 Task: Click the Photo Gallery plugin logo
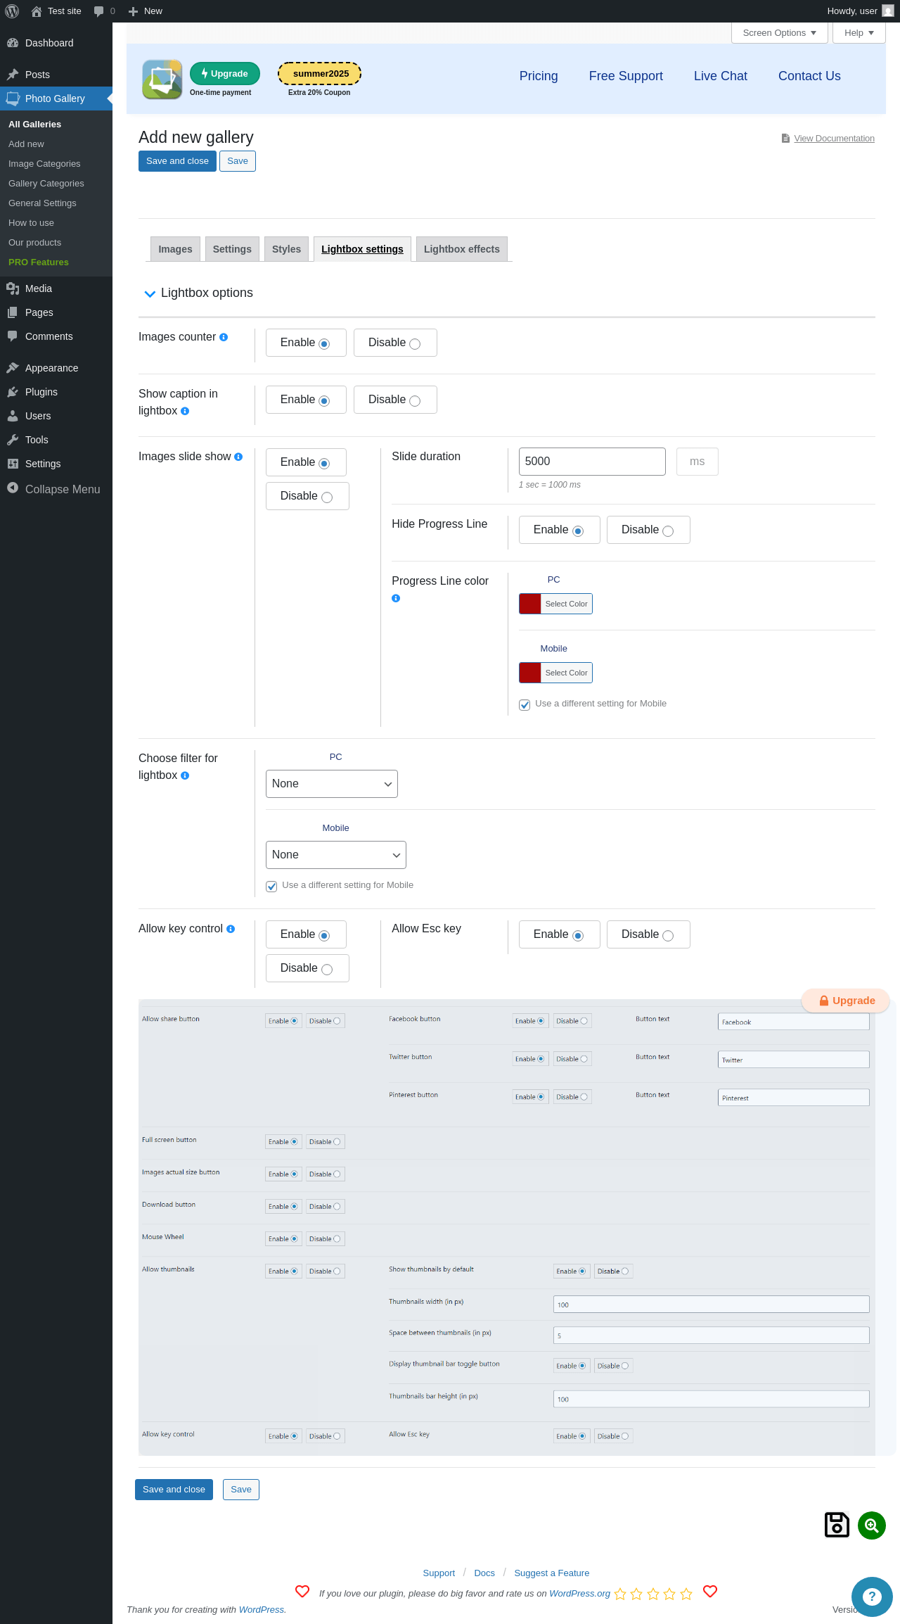pos(162,80)
